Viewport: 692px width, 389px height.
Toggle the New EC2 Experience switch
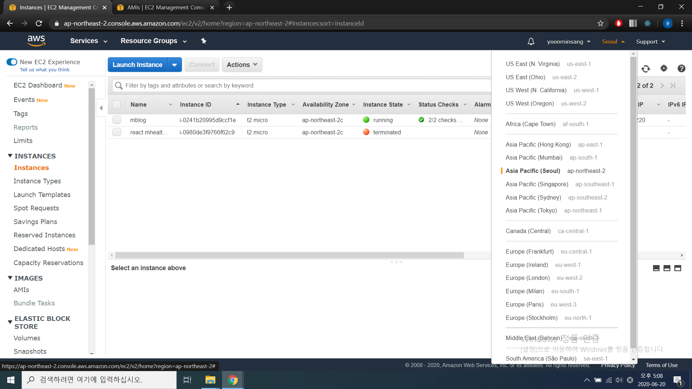[12, 62]
